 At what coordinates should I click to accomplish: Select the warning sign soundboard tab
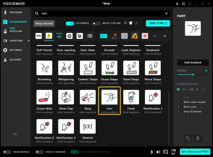49,36
